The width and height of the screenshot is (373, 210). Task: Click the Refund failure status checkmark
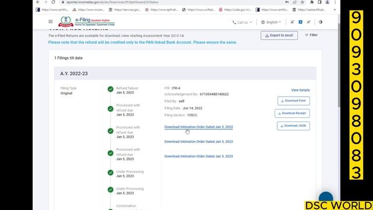[x=110, y=89]
